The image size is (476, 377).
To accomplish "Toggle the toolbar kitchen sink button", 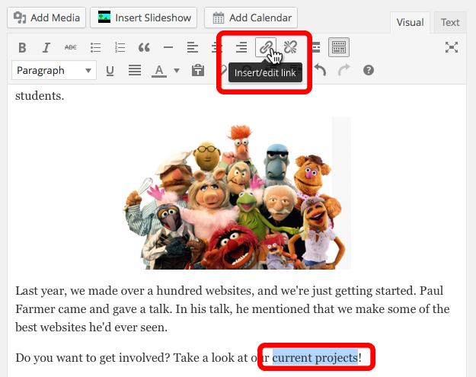I will (339, 48).
